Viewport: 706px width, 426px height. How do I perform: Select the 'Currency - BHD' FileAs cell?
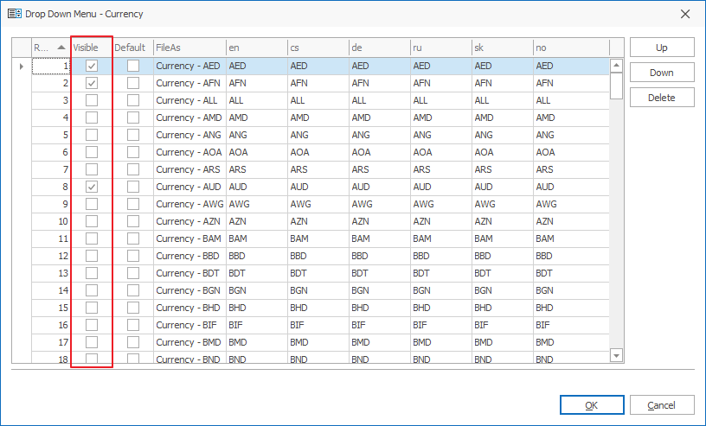tap(189, 308)
